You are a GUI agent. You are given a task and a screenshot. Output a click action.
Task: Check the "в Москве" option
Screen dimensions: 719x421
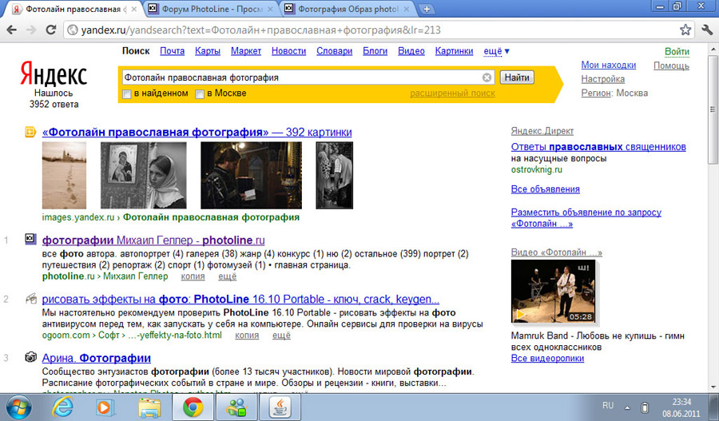point(201,94)
